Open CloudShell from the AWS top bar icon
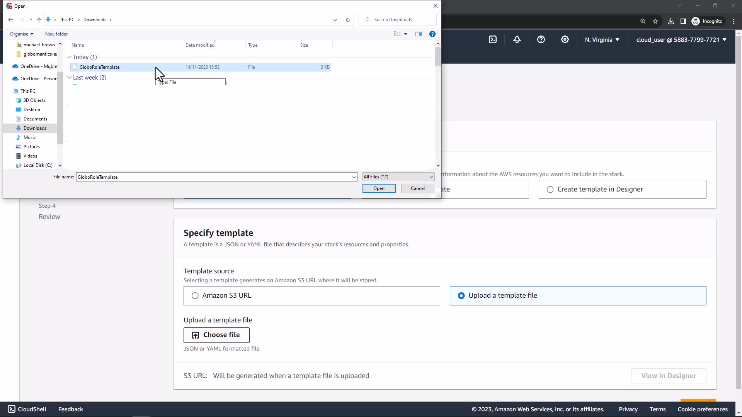 coord(493,39)
